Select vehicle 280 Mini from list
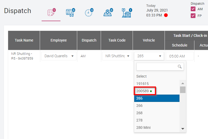Viewport: 208px width, 139px height. coord(157,128)
